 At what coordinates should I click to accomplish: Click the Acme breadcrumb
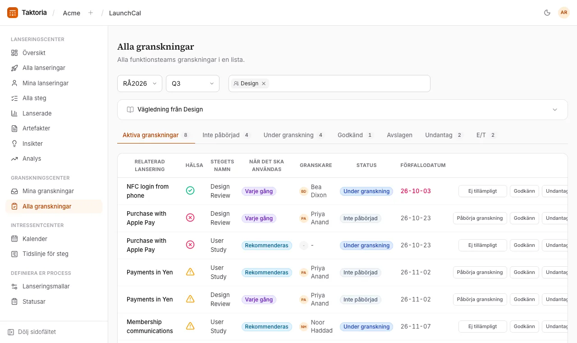point(72,13)
